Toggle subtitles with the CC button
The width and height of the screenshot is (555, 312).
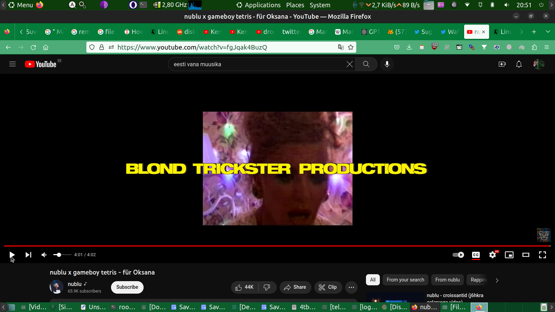point(476,255)
